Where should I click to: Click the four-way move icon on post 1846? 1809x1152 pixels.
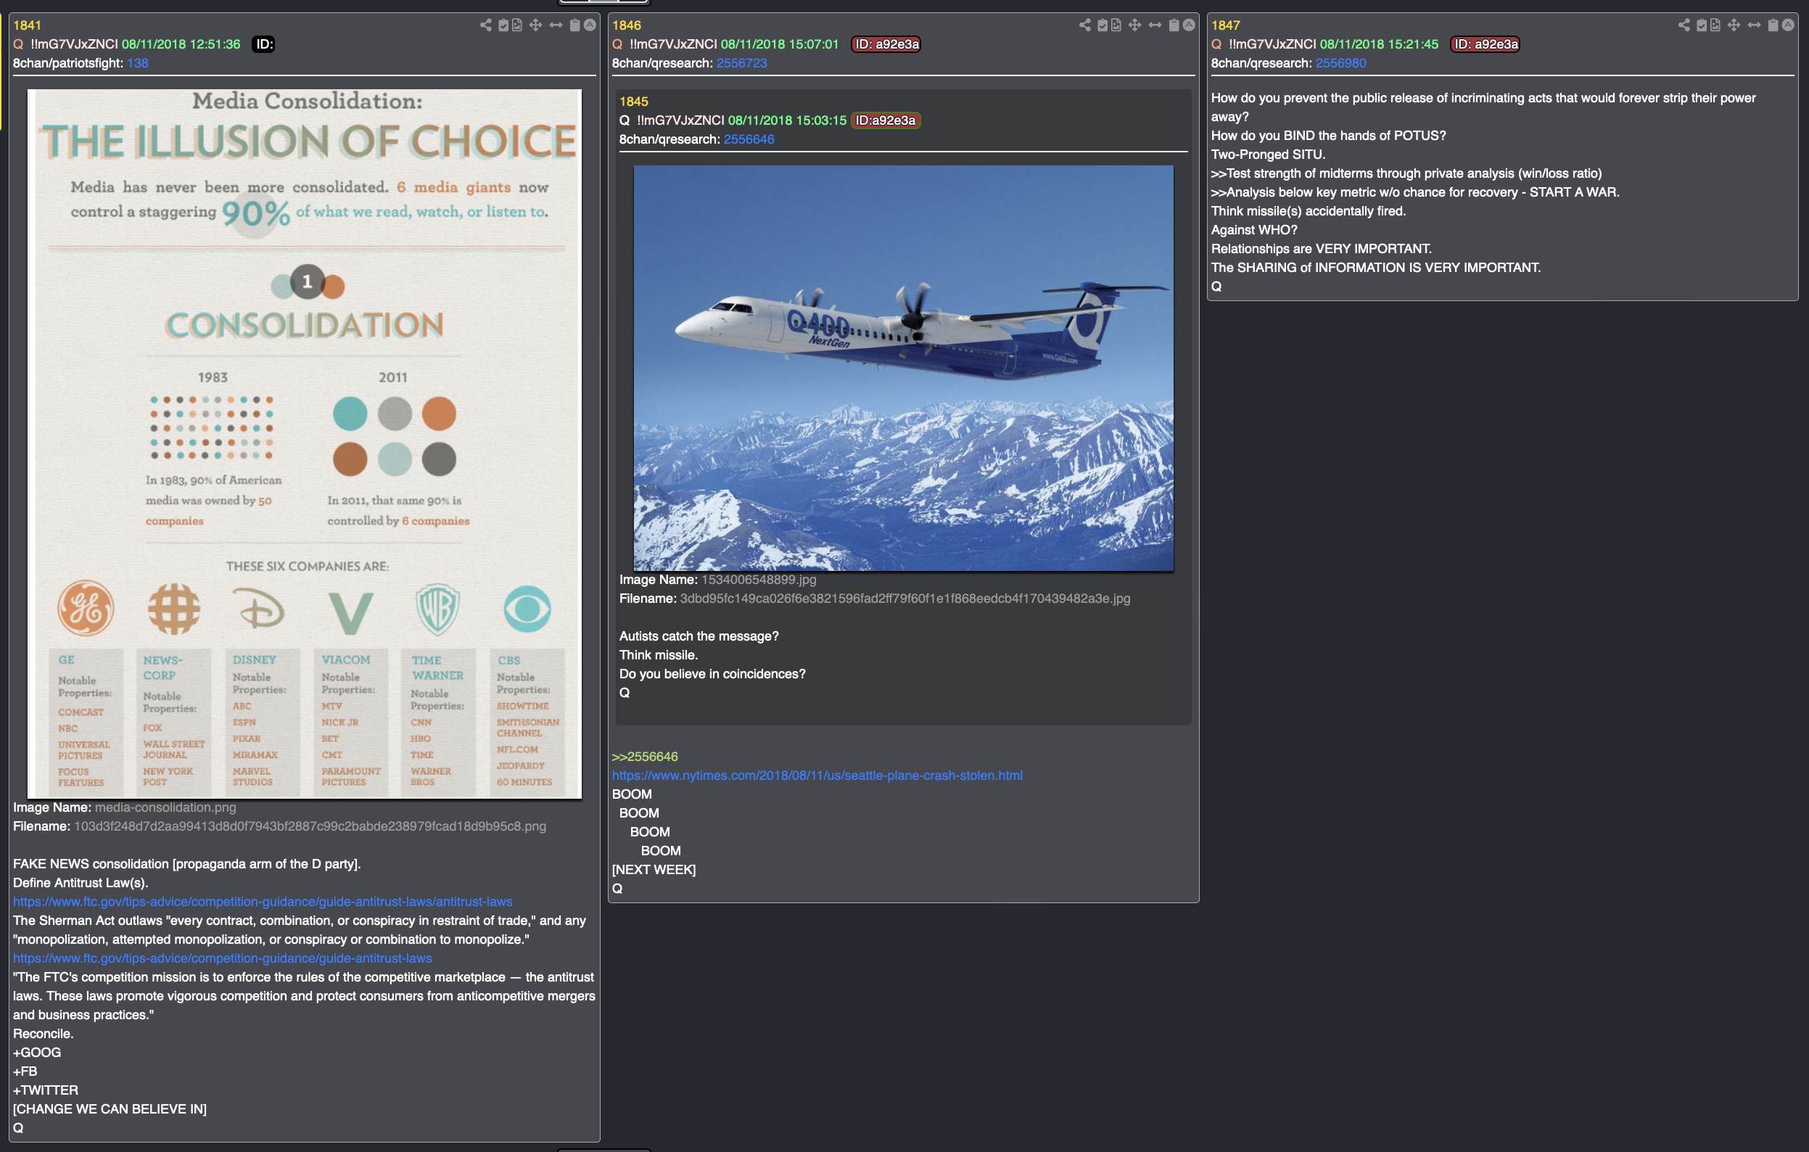pos(1135,25)
